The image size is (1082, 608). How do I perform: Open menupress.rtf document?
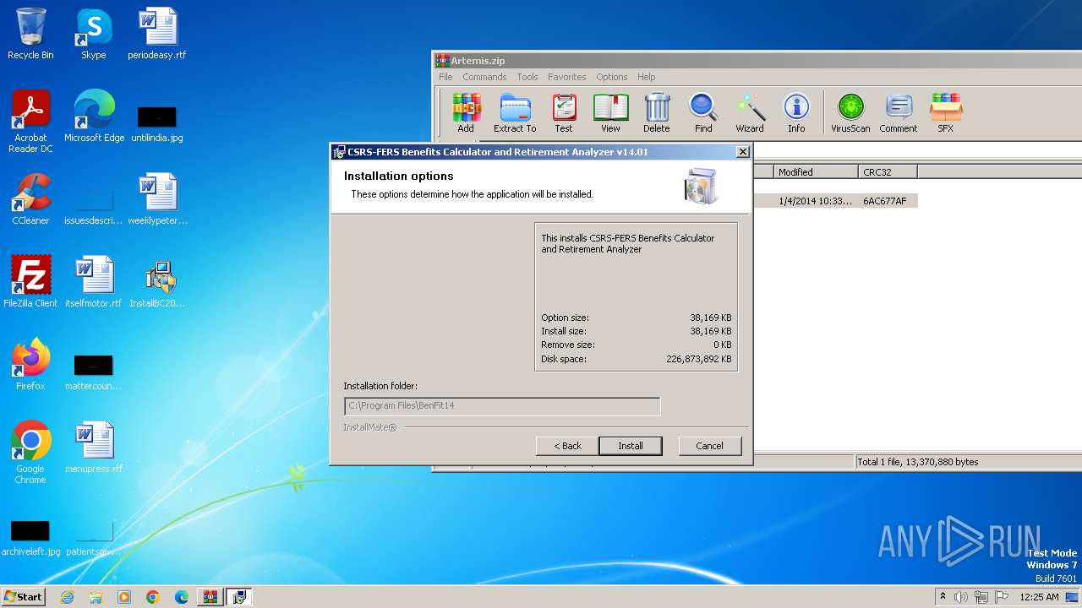[x=94, y=448]
